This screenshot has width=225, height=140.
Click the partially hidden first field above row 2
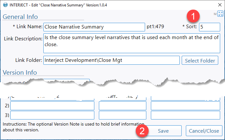[x=52, y=98]
